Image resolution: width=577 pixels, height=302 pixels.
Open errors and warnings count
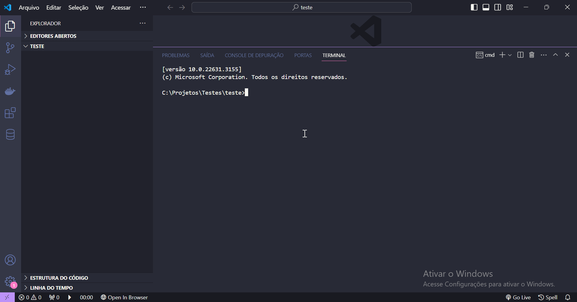tap(30, 297)
